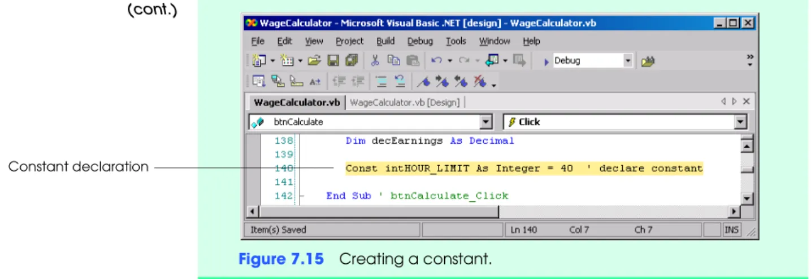This screenshot has width=811, height=279.
Task: Click the tab scroll left arrow
Action: pos(724,102)
